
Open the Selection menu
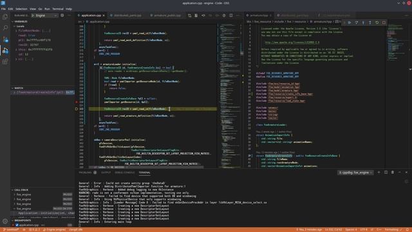[21, 9]
